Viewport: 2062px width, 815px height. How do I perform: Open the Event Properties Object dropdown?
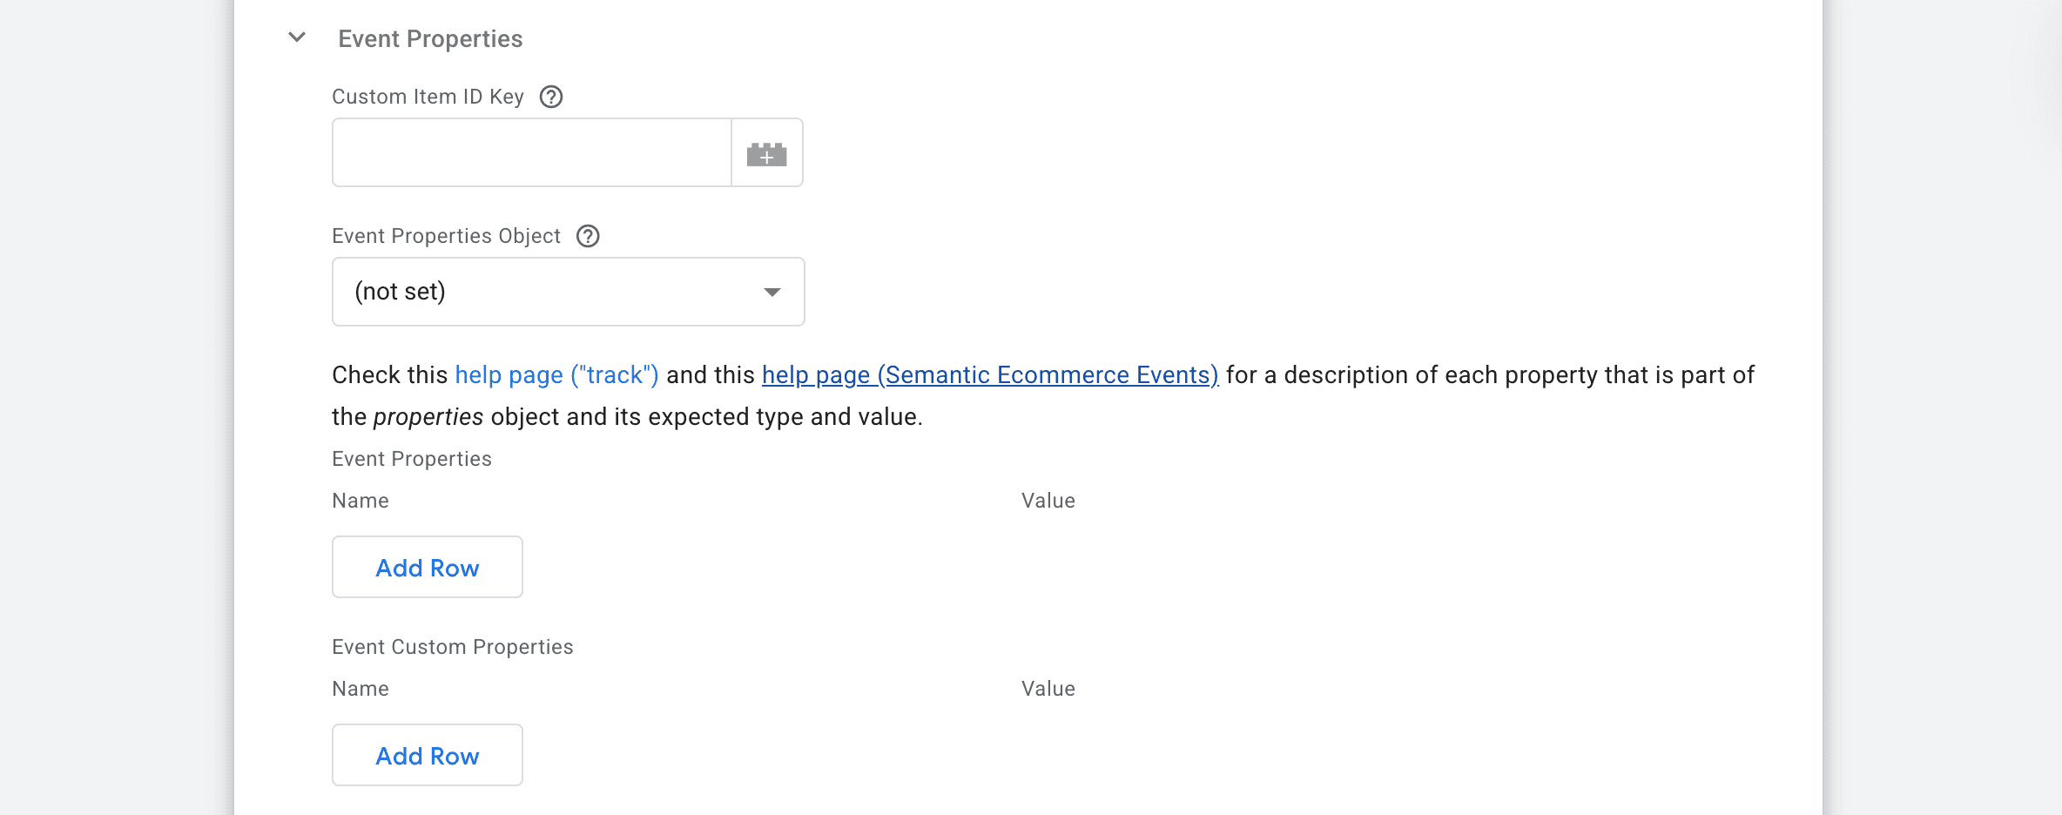[567, 291]
